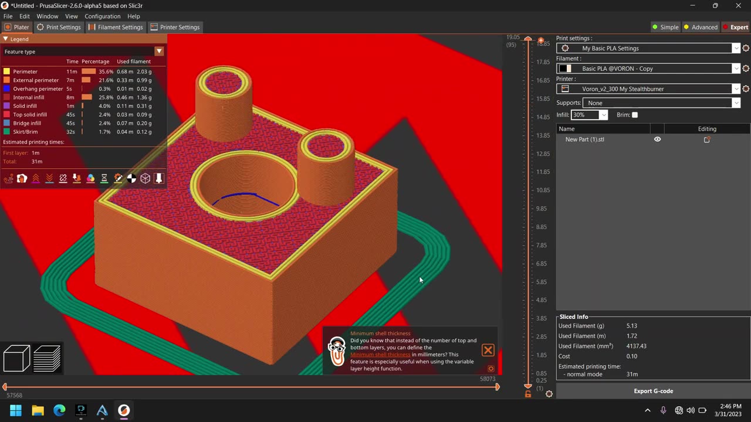Click the vertical slider lock icon
The image size is (751, 422).
pyautogui.click(x=528, y=394)
